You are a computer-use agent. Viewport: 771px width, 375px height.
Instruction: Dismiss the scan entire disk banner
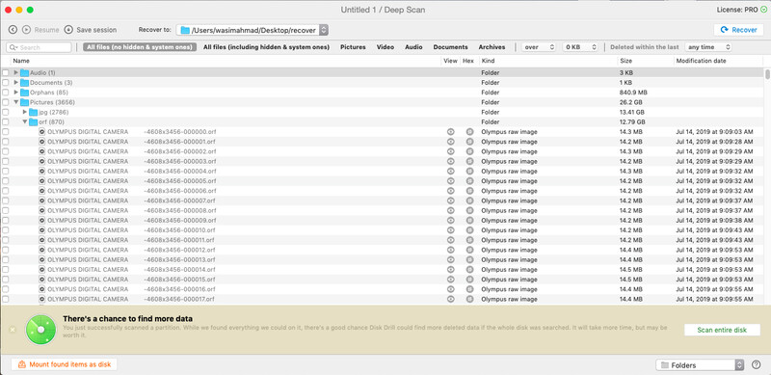click(x=13, y=330)
